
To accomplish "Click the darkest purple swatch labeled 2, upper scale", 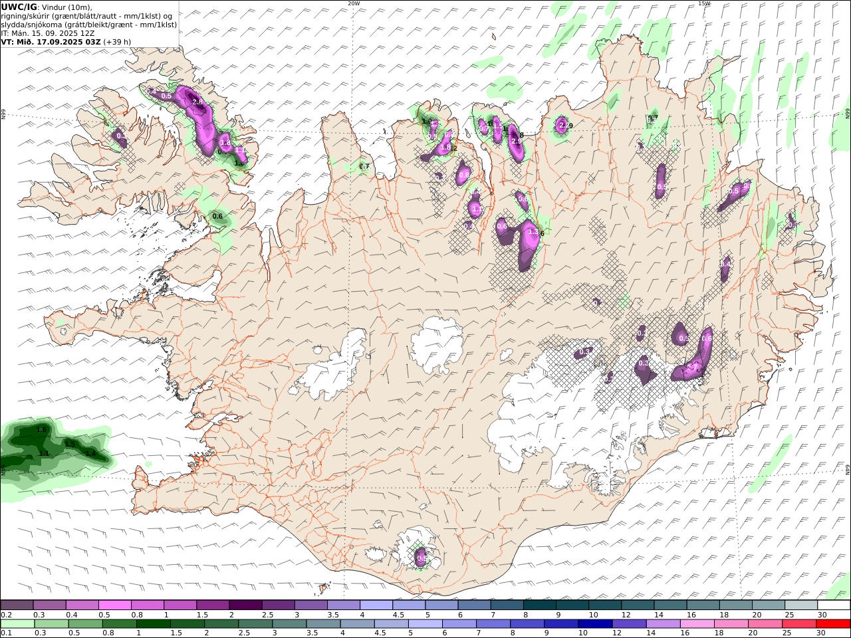I will (x=245, y=605).
